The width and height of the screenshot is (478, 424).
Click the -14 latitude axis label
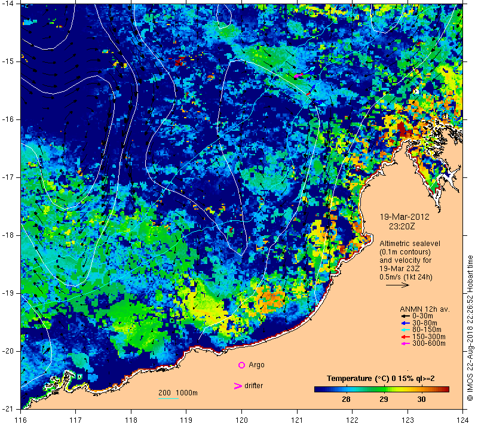pos(7,4)
